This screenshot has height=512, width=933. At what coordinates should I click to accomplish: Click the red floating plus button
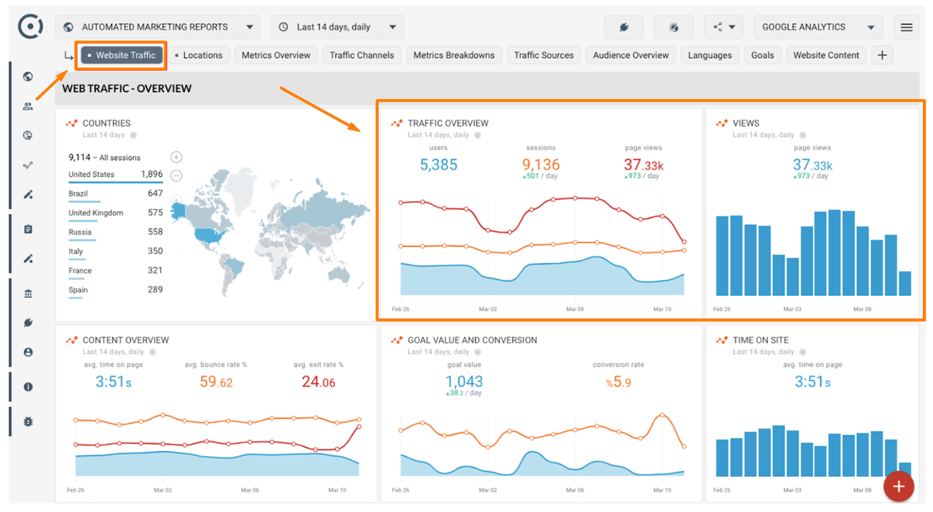(899, 486)
